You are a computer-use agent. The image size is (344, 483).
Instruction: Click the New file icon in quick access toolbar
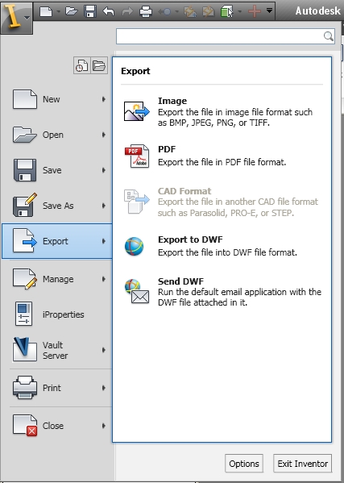click(46, 12)
